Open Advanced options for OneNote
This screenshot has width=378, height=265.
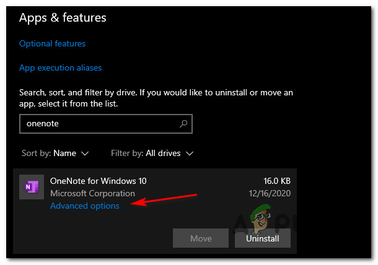click(84, 206)
